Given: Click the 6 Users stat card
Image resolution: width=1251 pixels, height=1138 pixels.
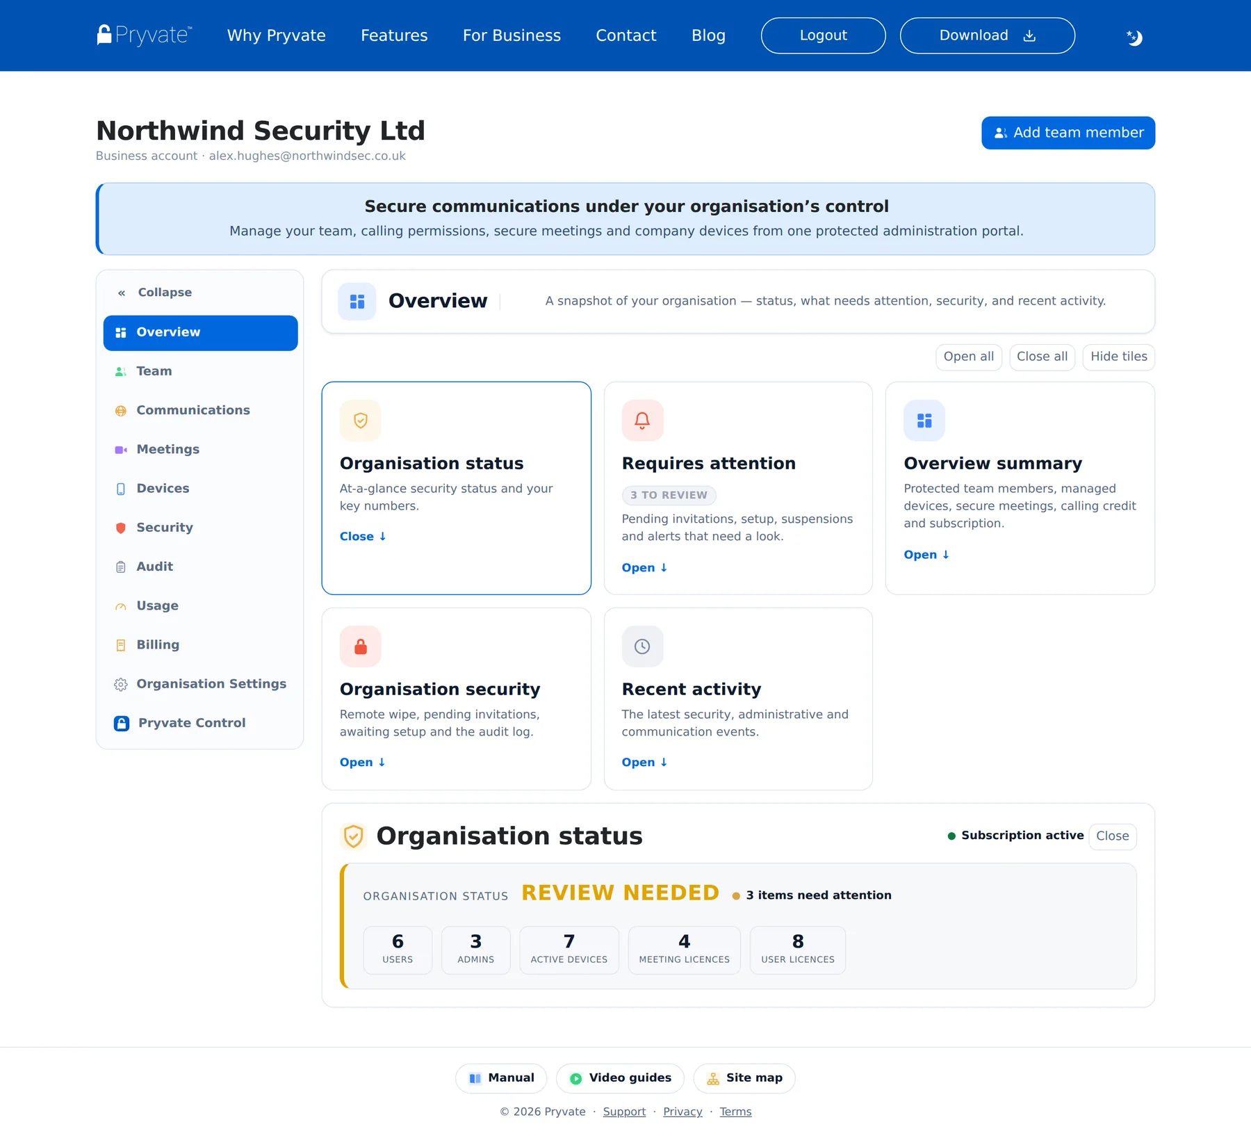Looking at the screenshot, I should (x=398, y=950).
